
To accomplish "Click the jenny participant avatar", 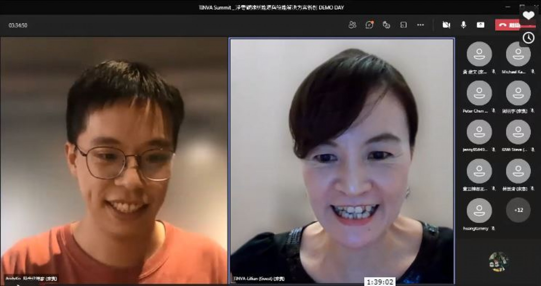I will (479, 132).
